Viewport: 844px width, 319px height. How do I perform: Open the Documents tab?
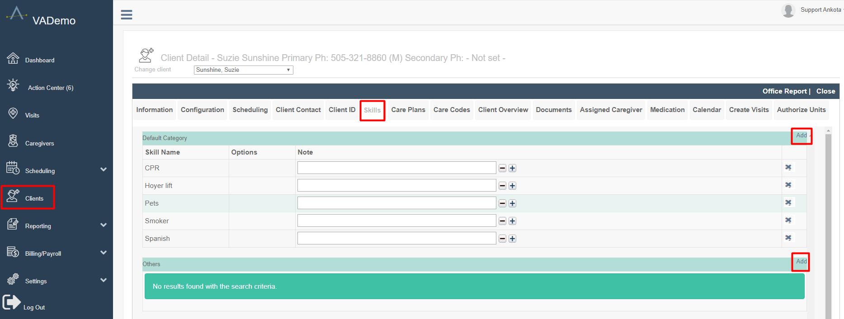(x=554, y=110)
